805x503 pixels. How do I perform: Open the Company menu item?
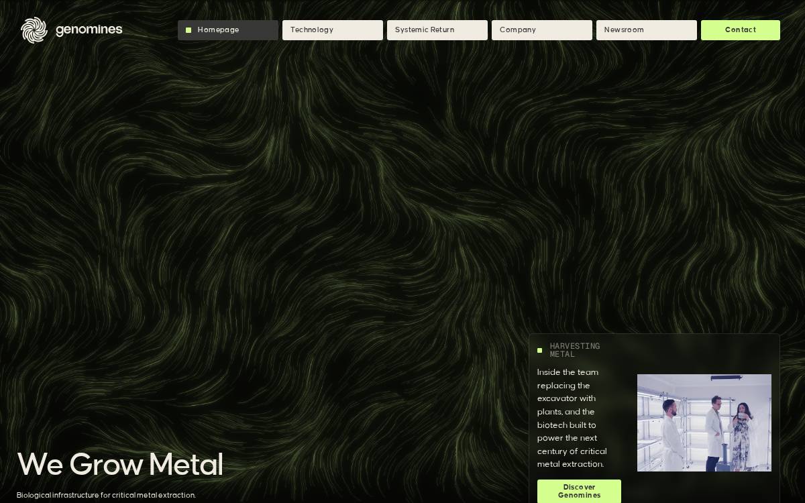(542, 30)
